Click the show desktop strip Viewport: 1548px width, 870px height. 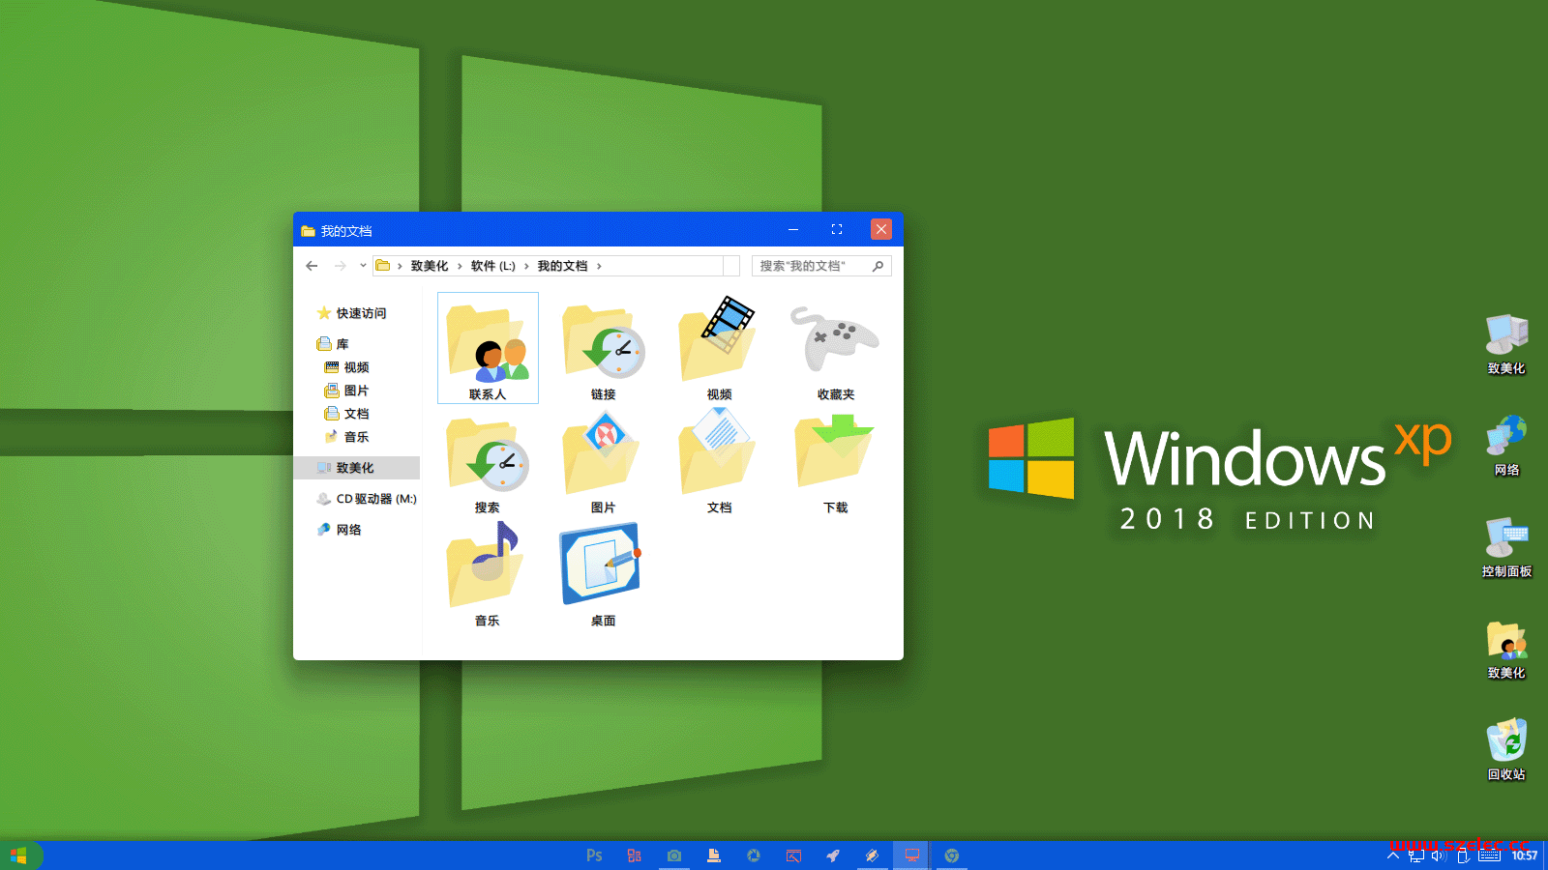[1545, 855]
